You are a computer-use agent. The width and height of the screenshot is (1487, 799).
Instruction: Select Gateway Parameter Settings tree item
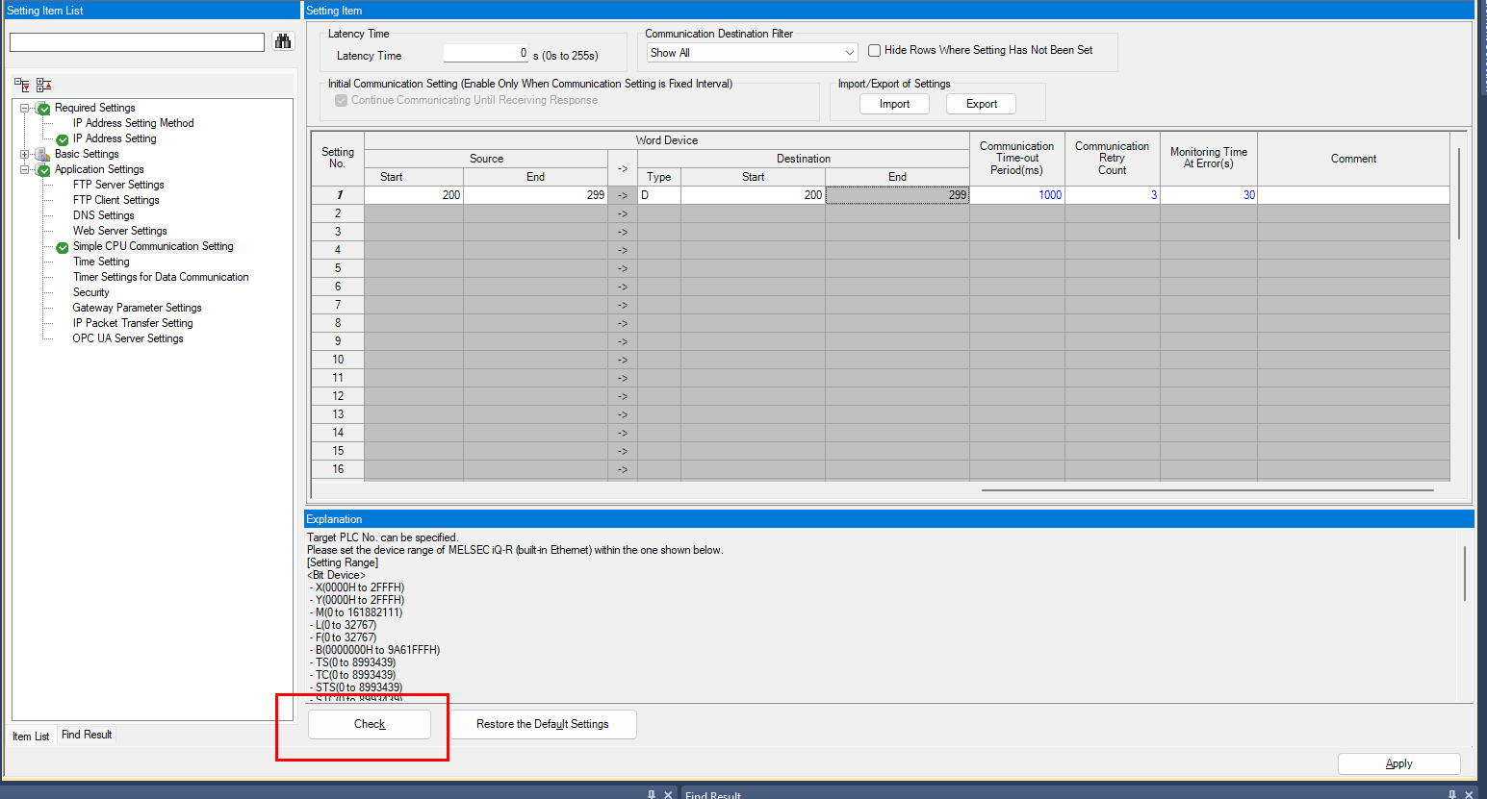click(x=138, y=308)
